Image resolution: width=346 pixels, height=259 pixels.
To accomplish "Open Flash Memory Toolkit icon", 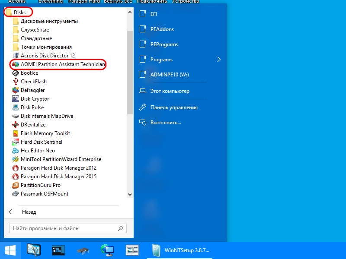I will tap(16, 133).
